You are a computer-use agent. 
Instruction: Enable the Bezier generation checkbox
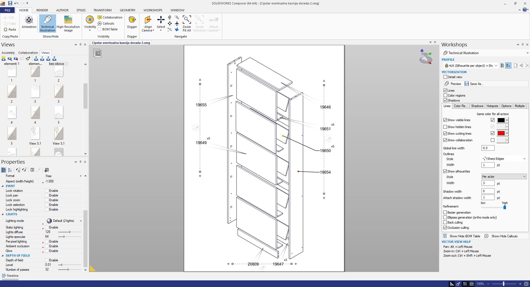click(x=445, y=212)
